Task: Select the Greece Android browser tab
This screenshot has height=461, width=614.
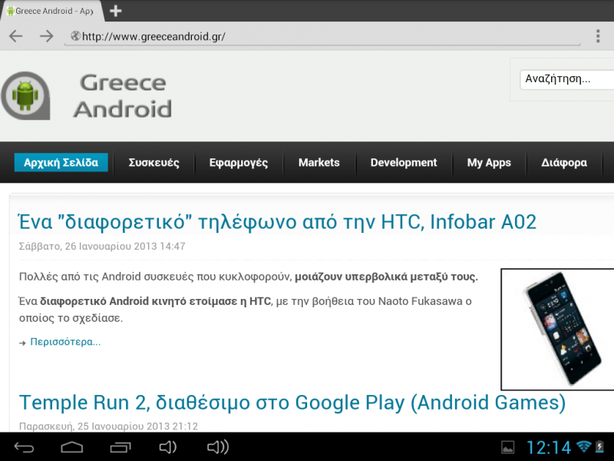Action: pos(51,11)
